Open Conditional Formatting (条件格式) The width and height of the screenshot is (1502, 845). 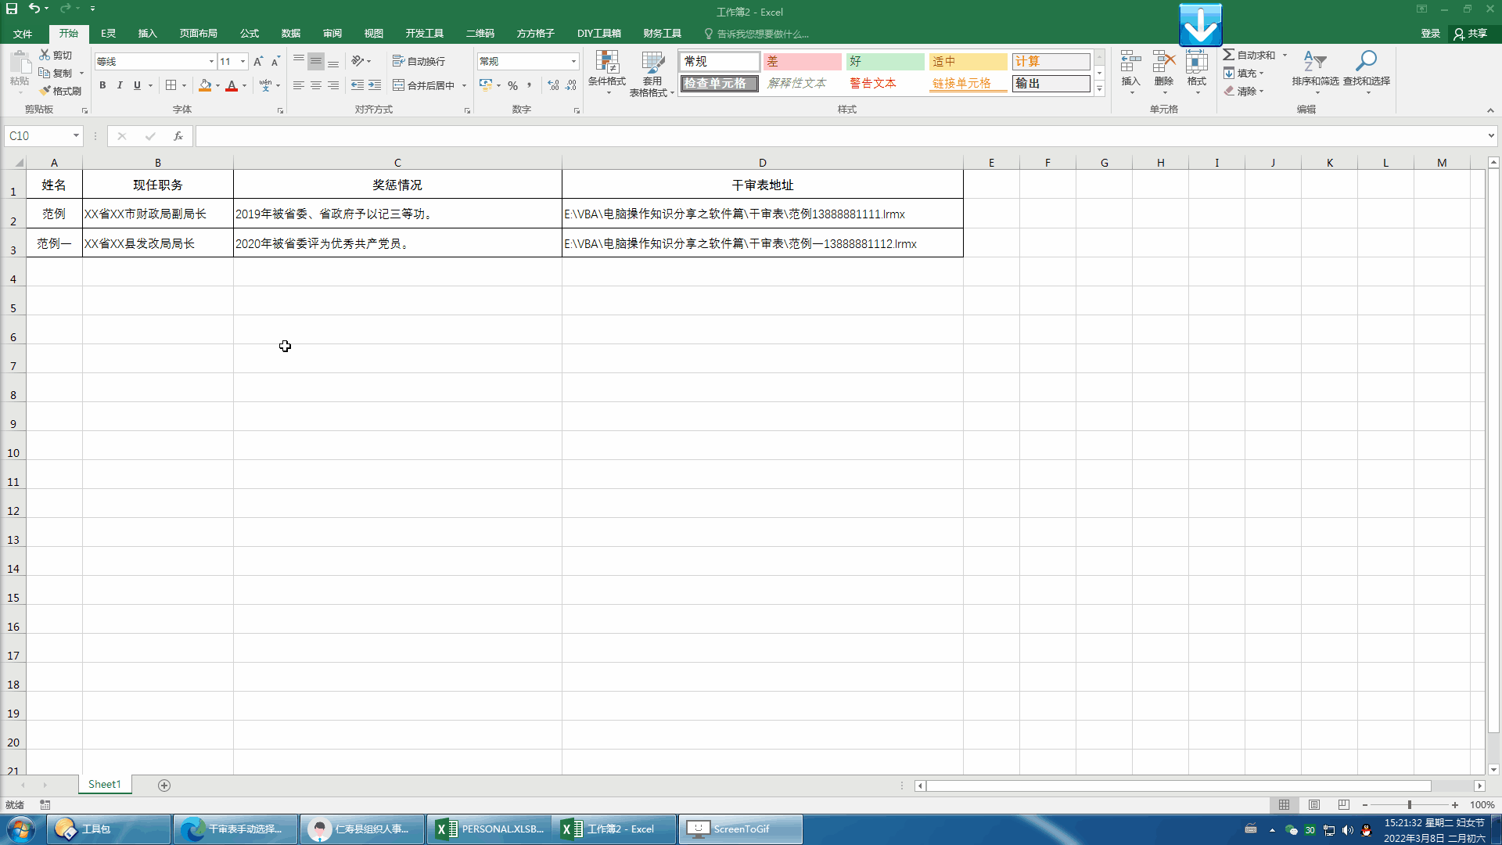coord(607,73)
